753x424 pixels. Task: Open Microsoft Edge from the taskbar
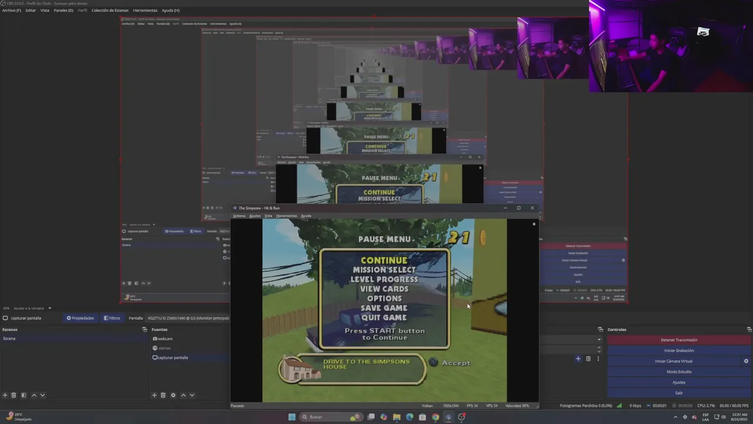[409, 417]
